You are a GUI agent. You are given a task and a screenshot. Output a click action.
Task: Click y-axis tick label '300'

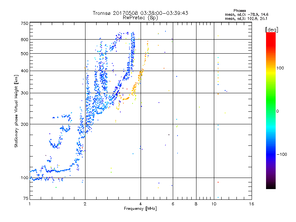[24, 93]
